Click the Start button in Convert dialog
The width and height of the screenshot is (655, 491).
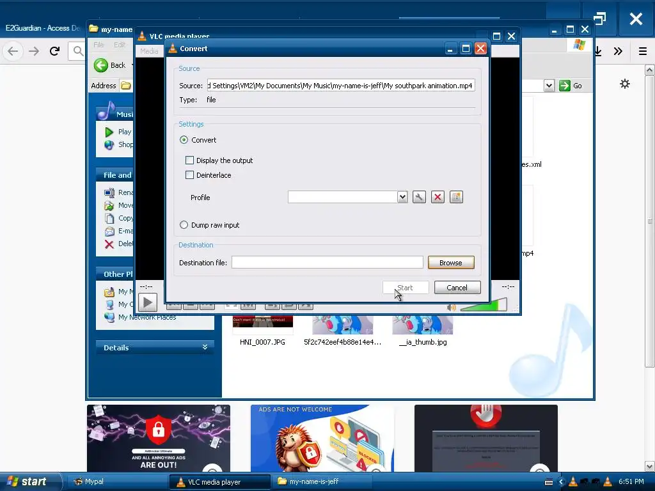pyautogui.click(x=405, y=287)
